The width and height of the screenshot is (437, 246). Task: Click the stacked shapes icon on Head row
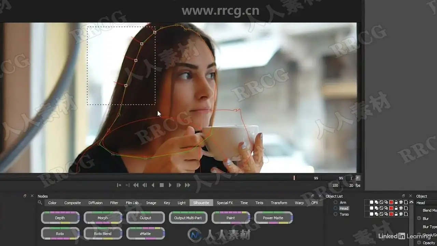pos(386,208)
